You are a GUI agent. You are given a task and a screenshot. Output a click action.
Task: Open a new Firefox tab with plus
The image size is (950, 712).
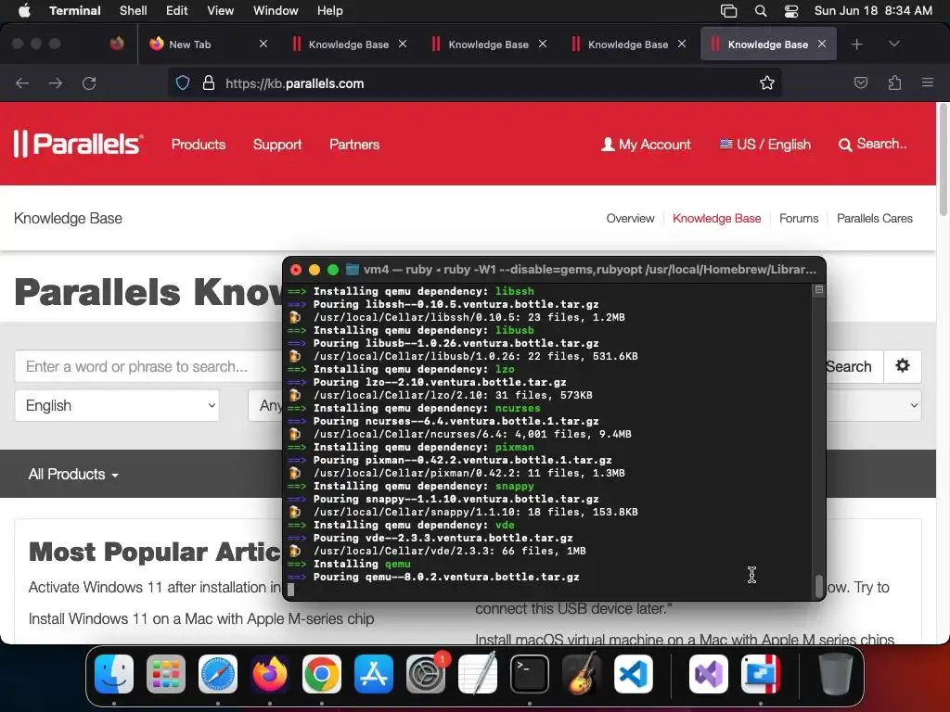856,44
